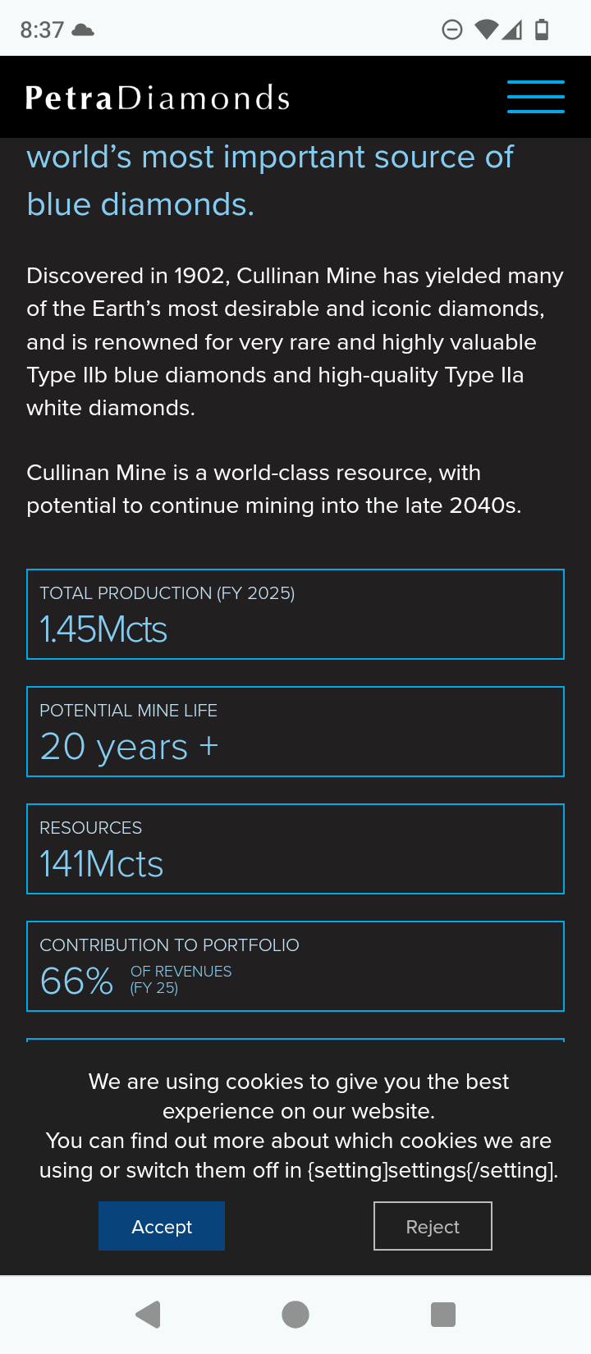Click the blue diamonds heading text
The height and width of the screenshot is (1354, 591).
[x=271, y=181]
